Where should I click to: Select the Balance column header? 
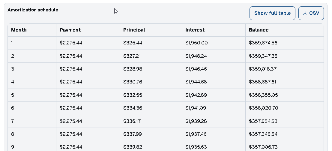(x=259, y=30)
